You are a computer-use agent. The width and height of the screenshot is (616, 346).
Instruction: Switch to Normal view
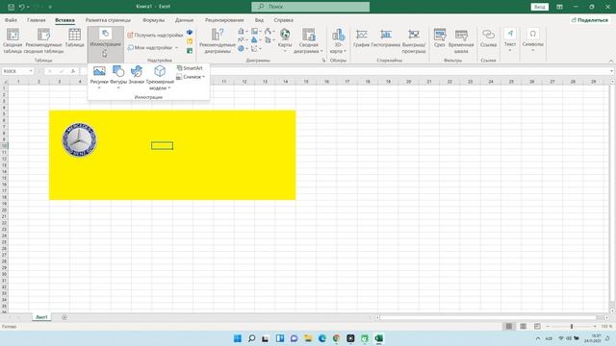coord(509,327)
